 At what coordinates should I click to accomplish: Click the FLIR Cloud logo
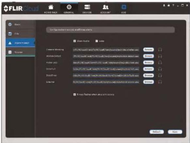pos(21,8)
